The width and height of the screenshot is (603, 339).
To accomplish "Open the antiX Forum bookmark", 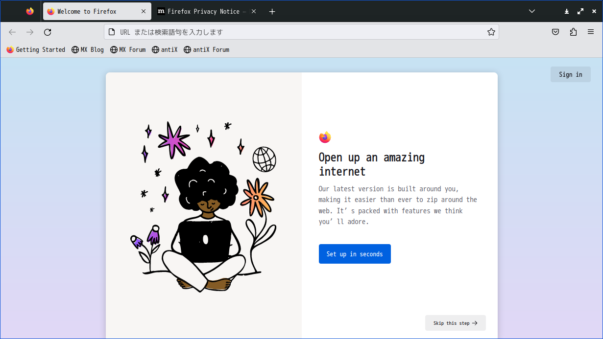I will [206, 49].
